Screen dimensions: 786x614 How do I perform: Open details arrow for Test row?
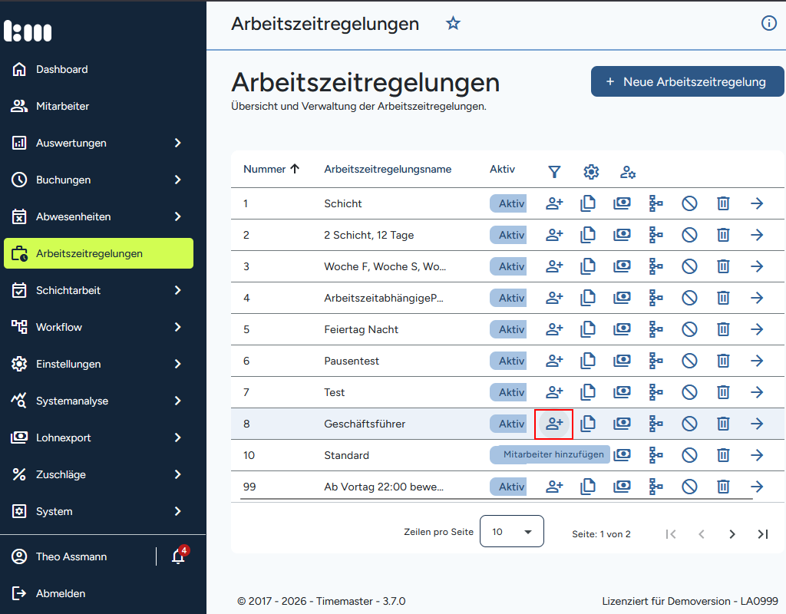pos(757,392)
